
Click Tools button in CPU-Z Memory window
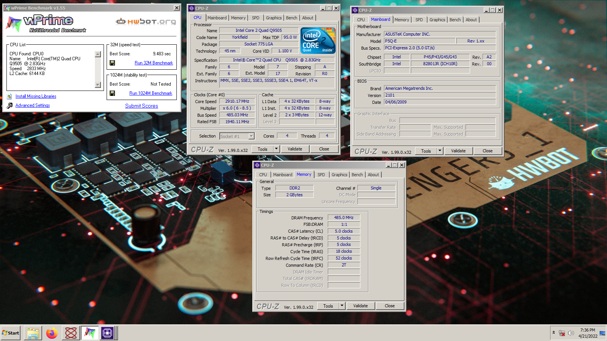[328, 306]
